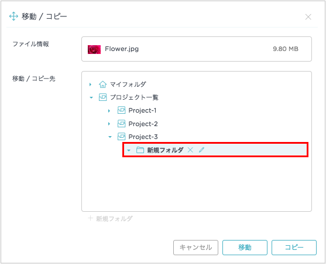Click the プロジェクト一覧 project icon
This screenshot has width=326, height=264.
tap(102, 97)
